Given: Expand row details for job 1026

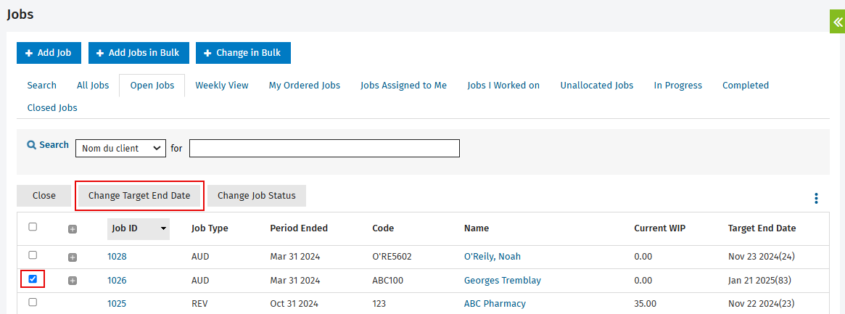Looking at the screenshot, I should [x=73, y=281].
